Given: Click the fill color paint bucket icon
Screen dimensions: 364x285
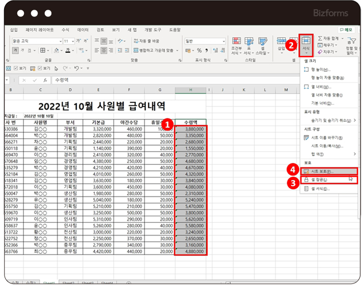Looking at the screenshot, I should click(57, 50).
